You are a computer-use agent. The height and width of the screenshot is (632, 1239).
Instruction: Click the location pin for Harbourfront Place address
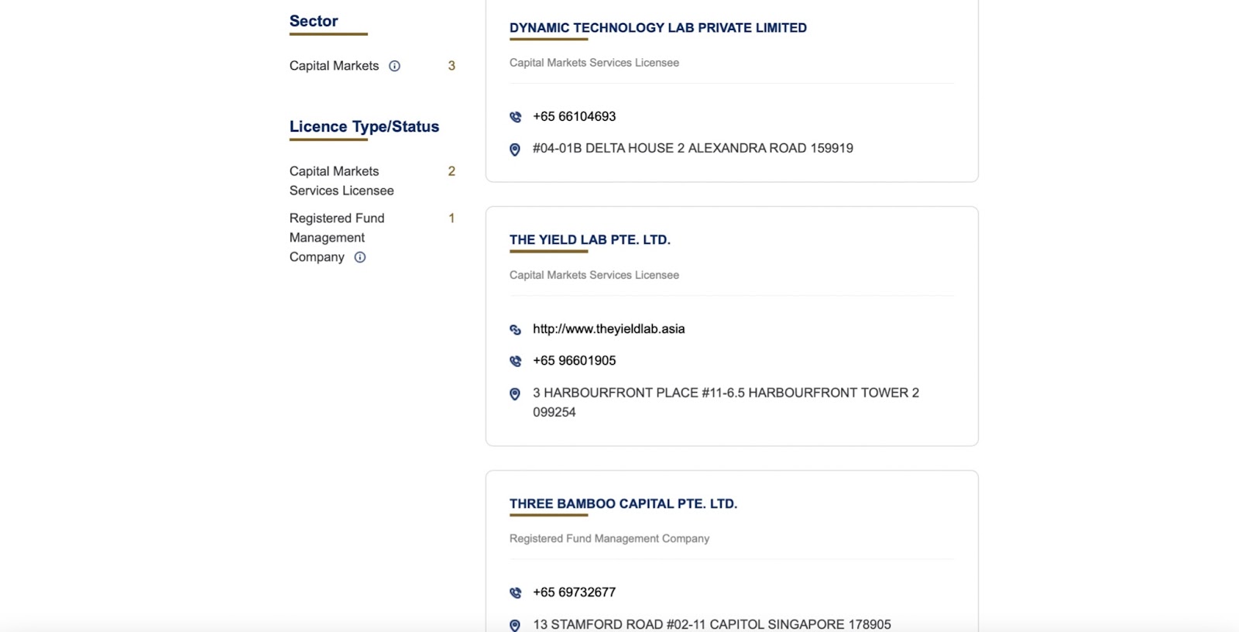pos(515,394)
